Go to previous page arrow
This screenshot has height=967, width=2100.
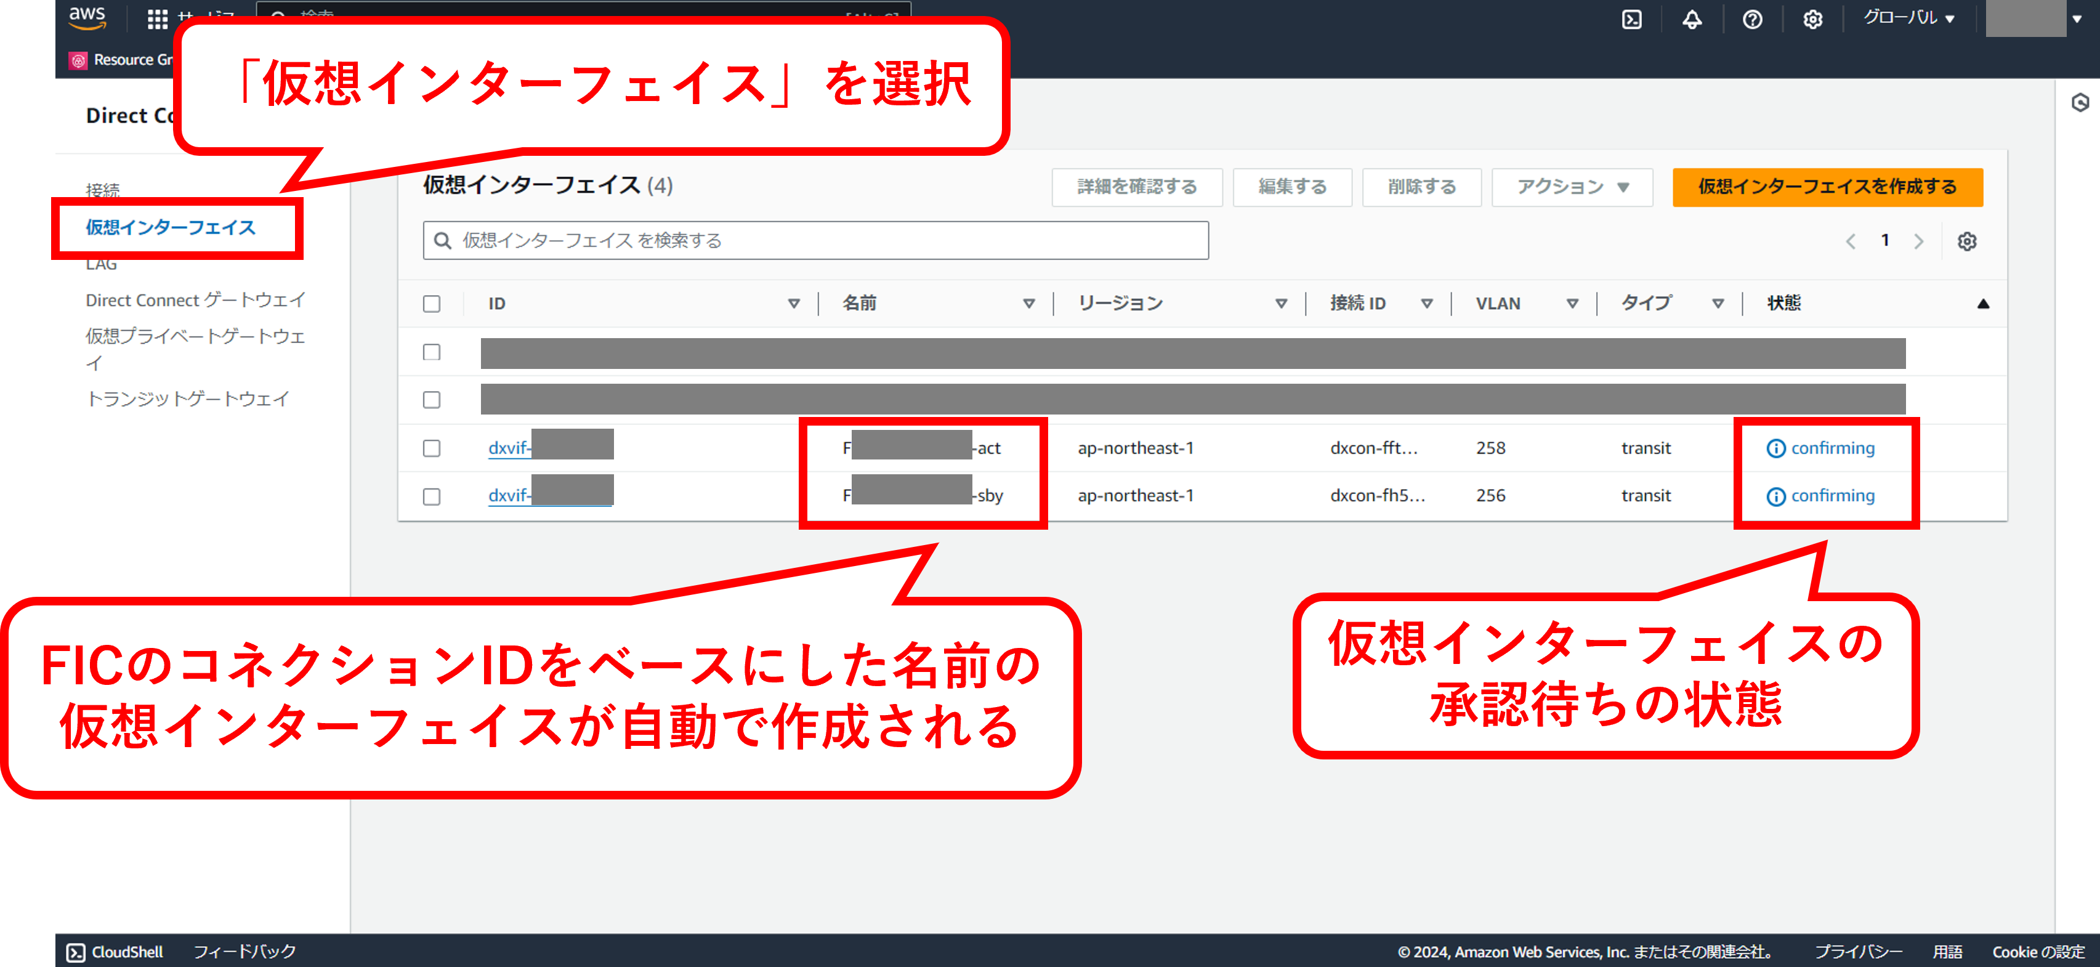point(1851,241)
